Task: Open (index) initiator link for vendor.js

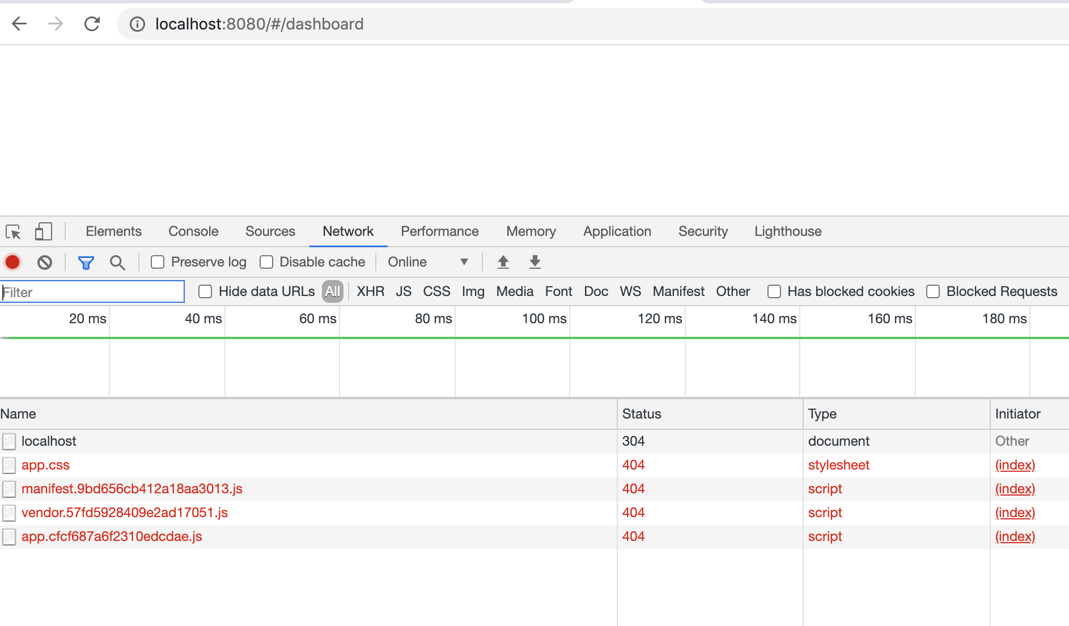Action: (1015, 513)
